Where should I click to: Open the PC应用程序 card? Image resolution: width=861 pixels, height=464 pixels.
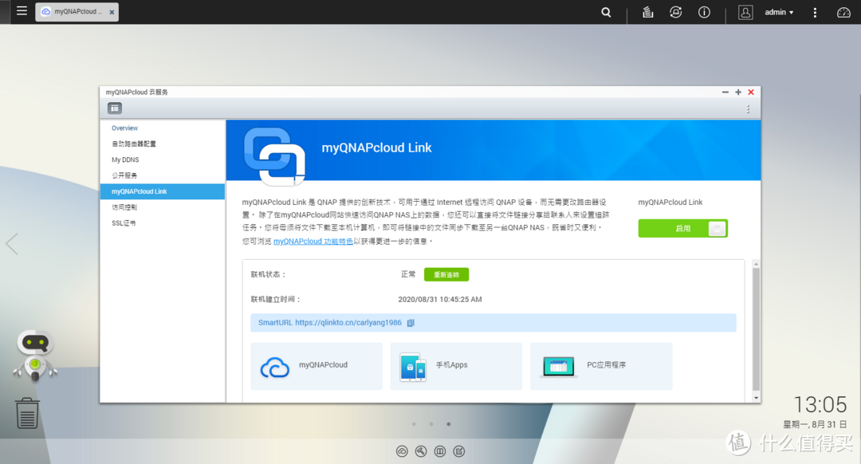point(601,366)
